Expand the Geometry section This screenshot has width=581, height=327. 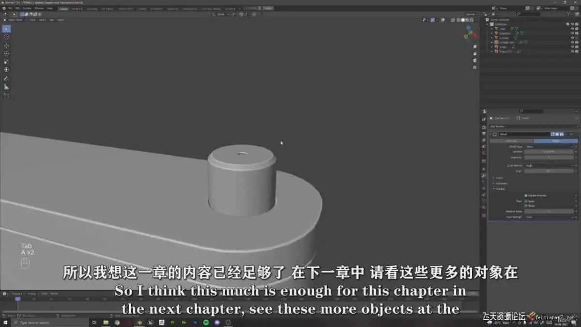click(x=501, y=184)
